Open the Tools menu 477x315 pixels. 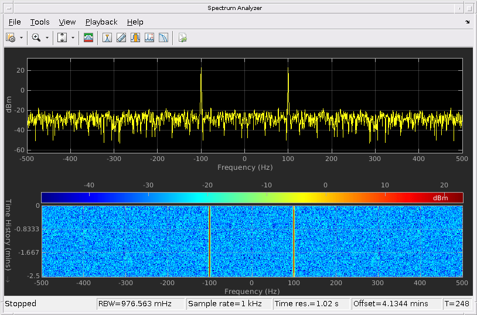pyautogui.click(x=40, y=22)
